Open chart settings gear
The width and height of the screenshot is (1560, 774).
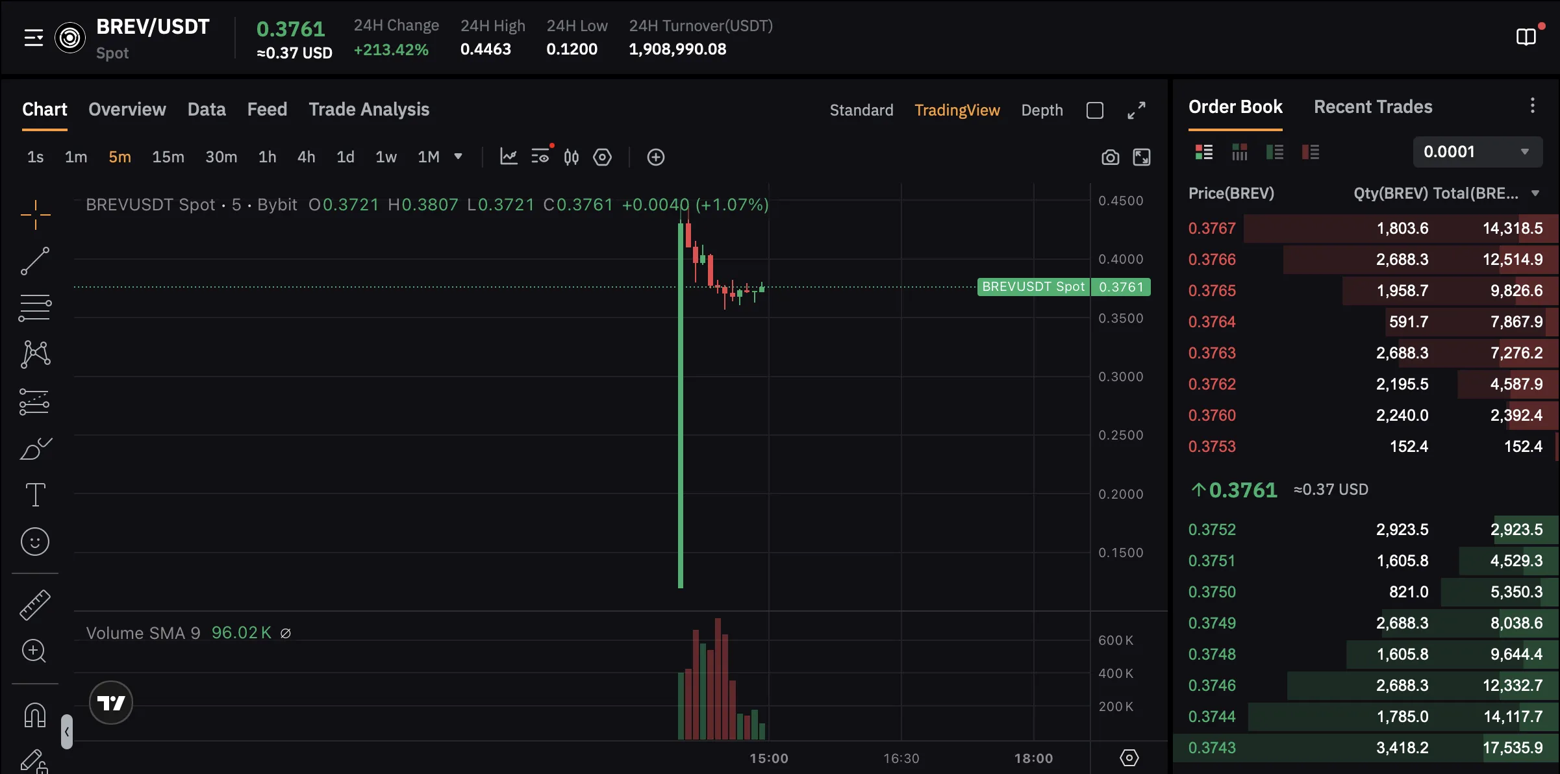603,157
